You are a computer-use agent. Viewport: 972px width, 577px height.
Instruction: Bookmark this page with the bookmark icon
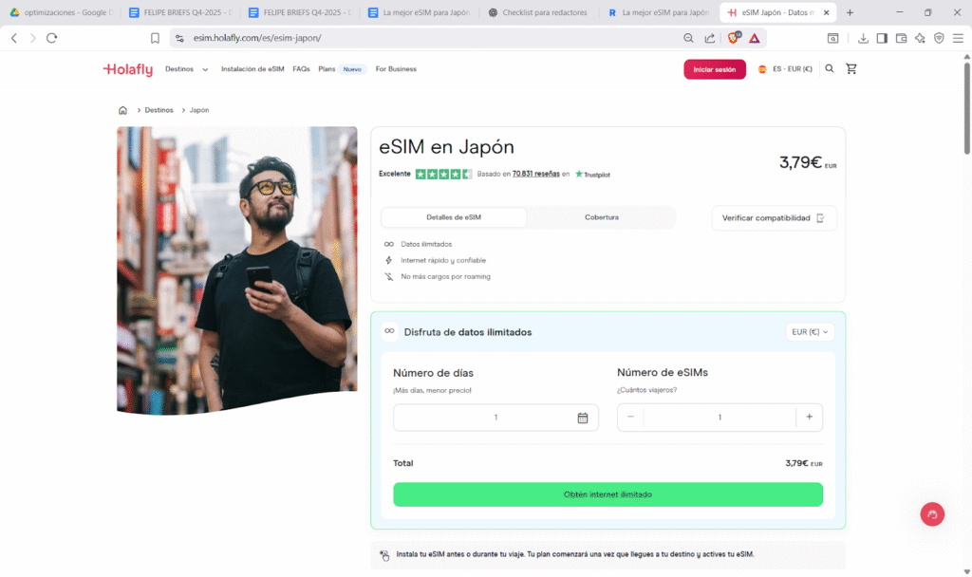(x=155, y=38)
